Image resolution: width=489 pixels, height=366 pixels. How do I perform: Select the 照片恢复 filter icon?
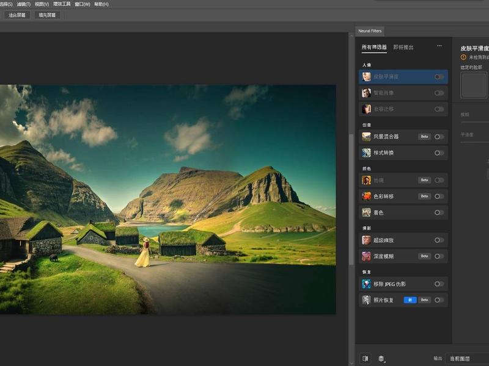tap(366, 300)
